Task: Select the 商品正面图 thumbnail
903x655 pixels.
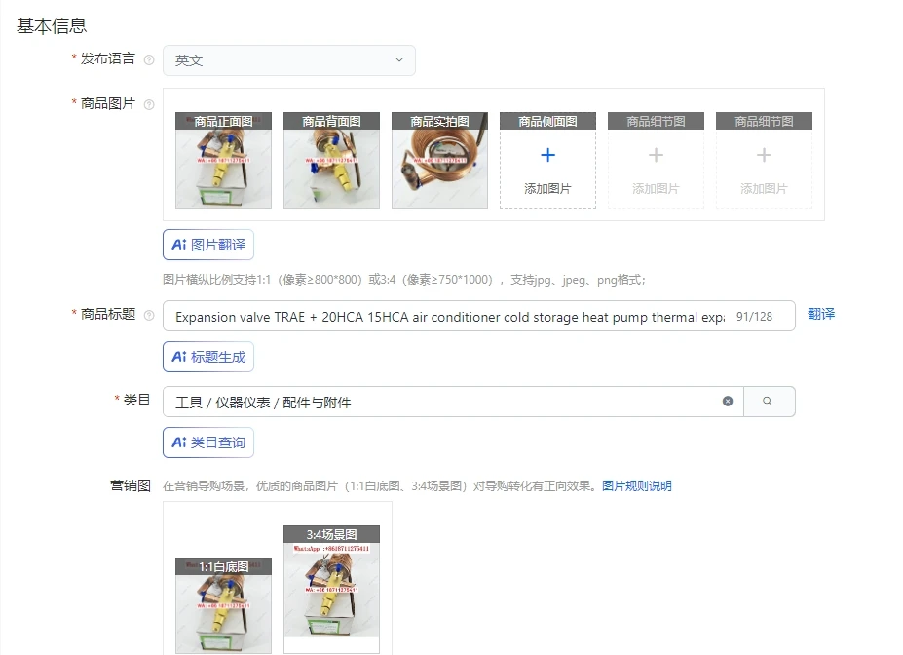Action: point(223,160)
